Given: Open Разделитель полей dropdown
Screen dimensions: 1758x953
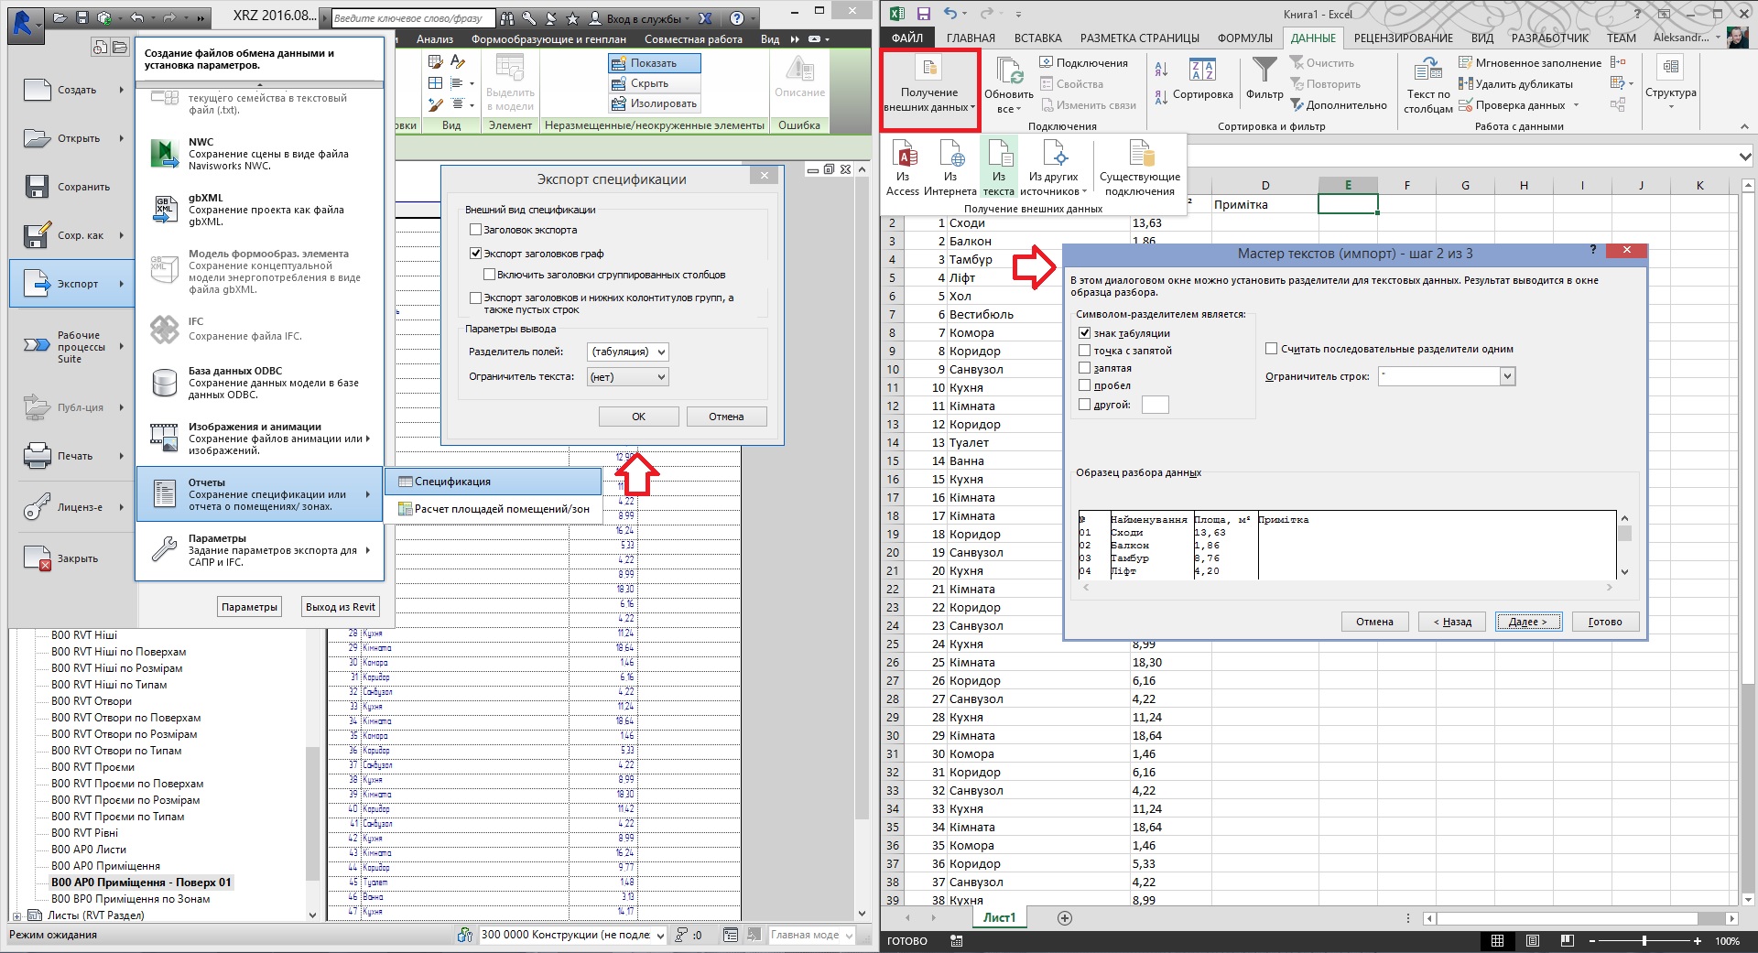Looking at the screenshot, I should coord(628,352).
